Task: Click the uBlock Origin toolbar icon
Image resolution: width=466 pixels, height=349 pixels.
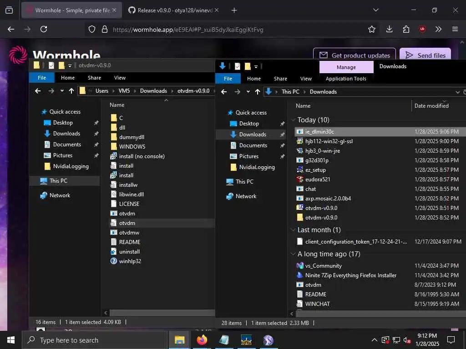Action: pyautogui.click(x=422, y=29)
